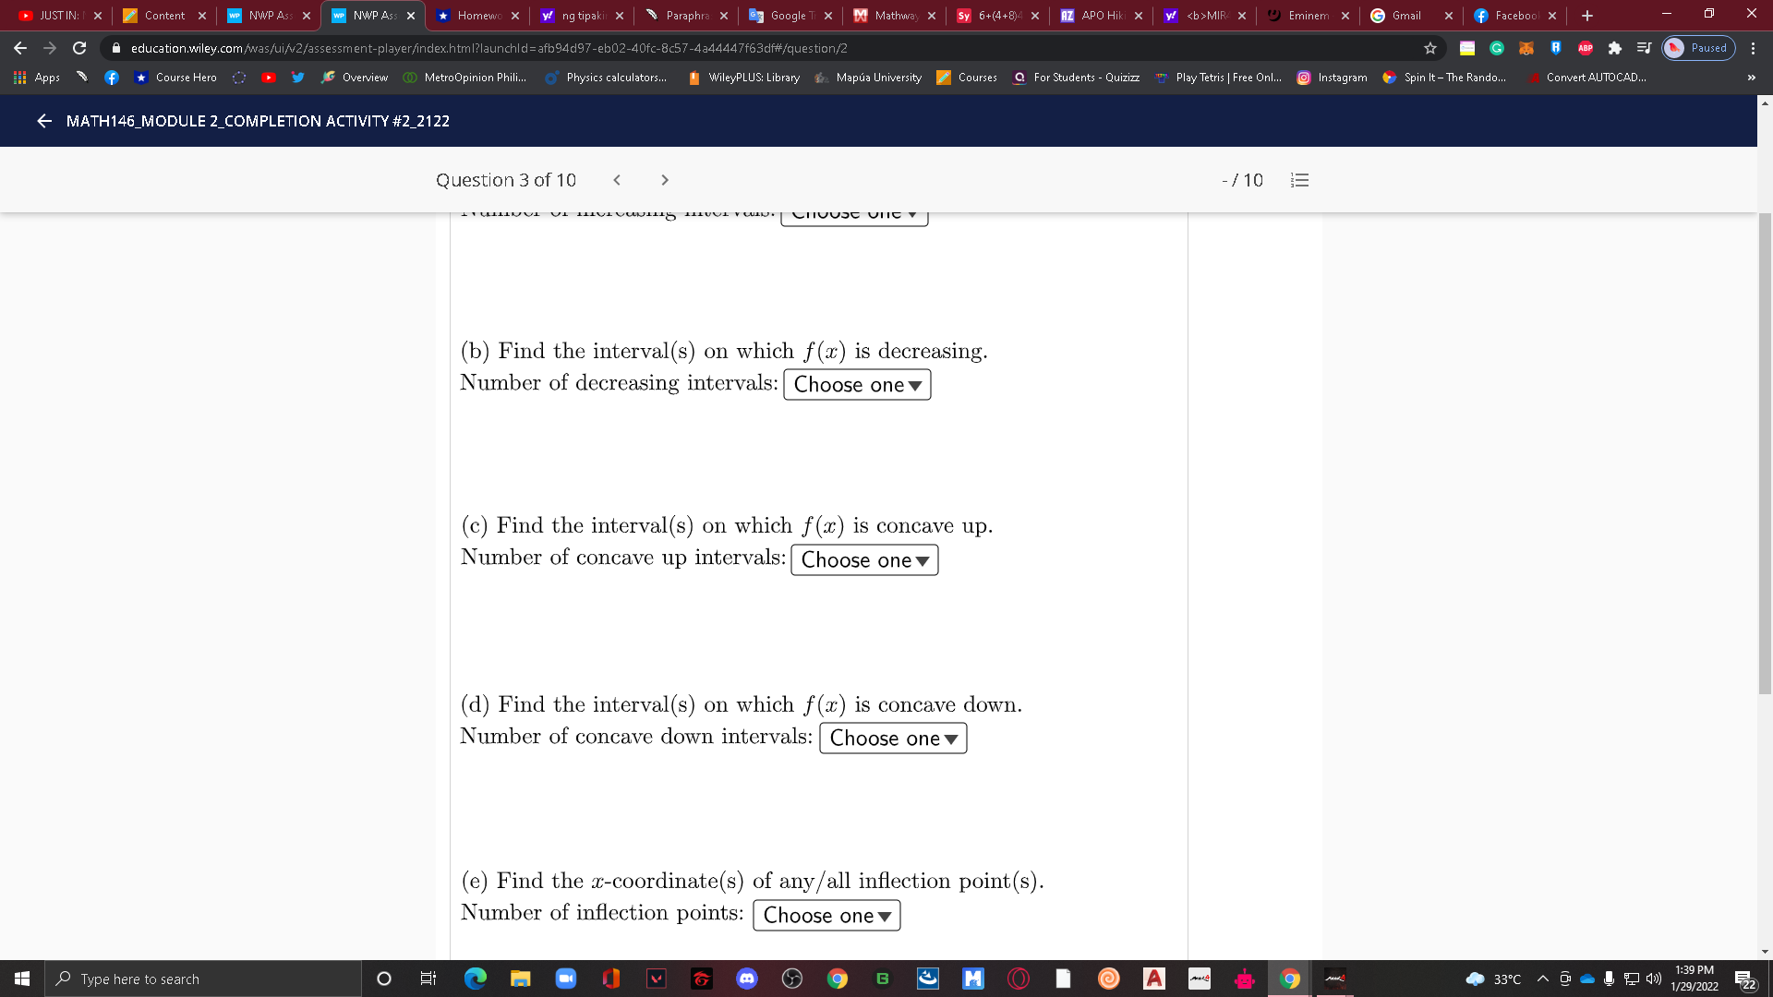Viewport: 1773px width, 997px height.
Task: Go to the next question arrow
Action: click(x=665, y=180)
